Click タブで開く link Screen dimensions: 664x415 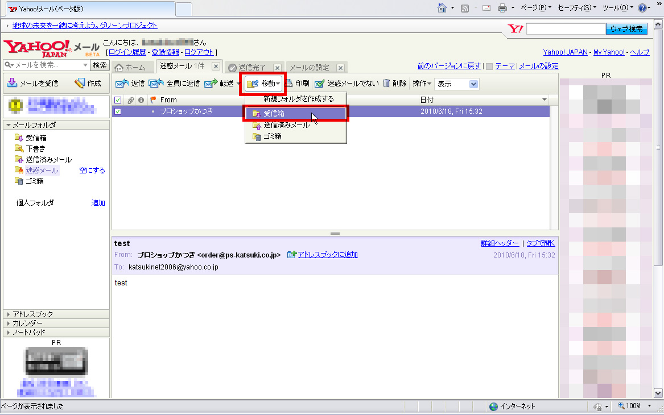point(541,243)
